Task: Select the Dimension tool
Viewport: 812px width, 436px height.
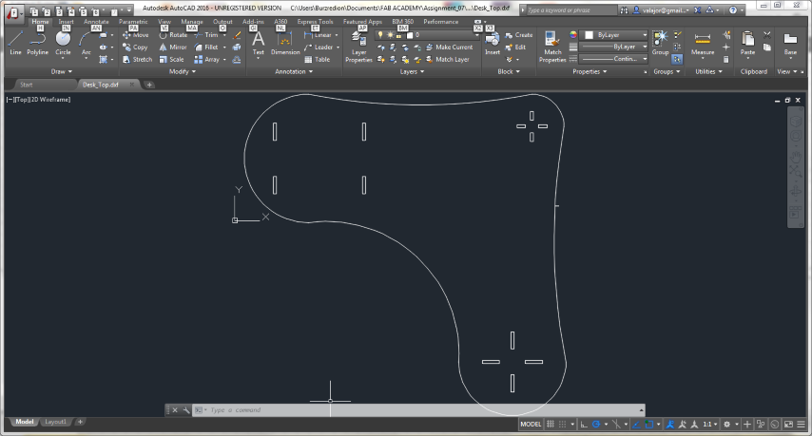Action: [x=285, y=43]
